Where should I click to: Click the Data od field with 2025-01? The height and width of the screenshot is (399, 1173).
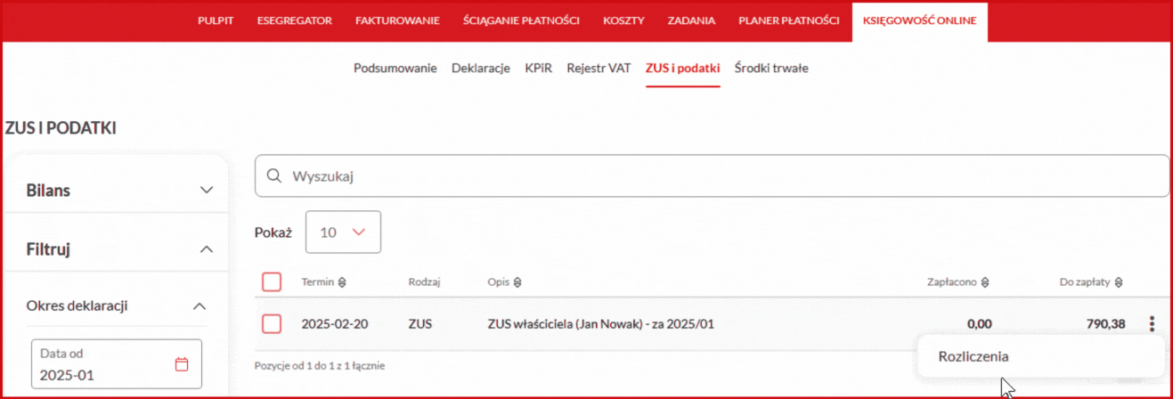tap(117, 364)
